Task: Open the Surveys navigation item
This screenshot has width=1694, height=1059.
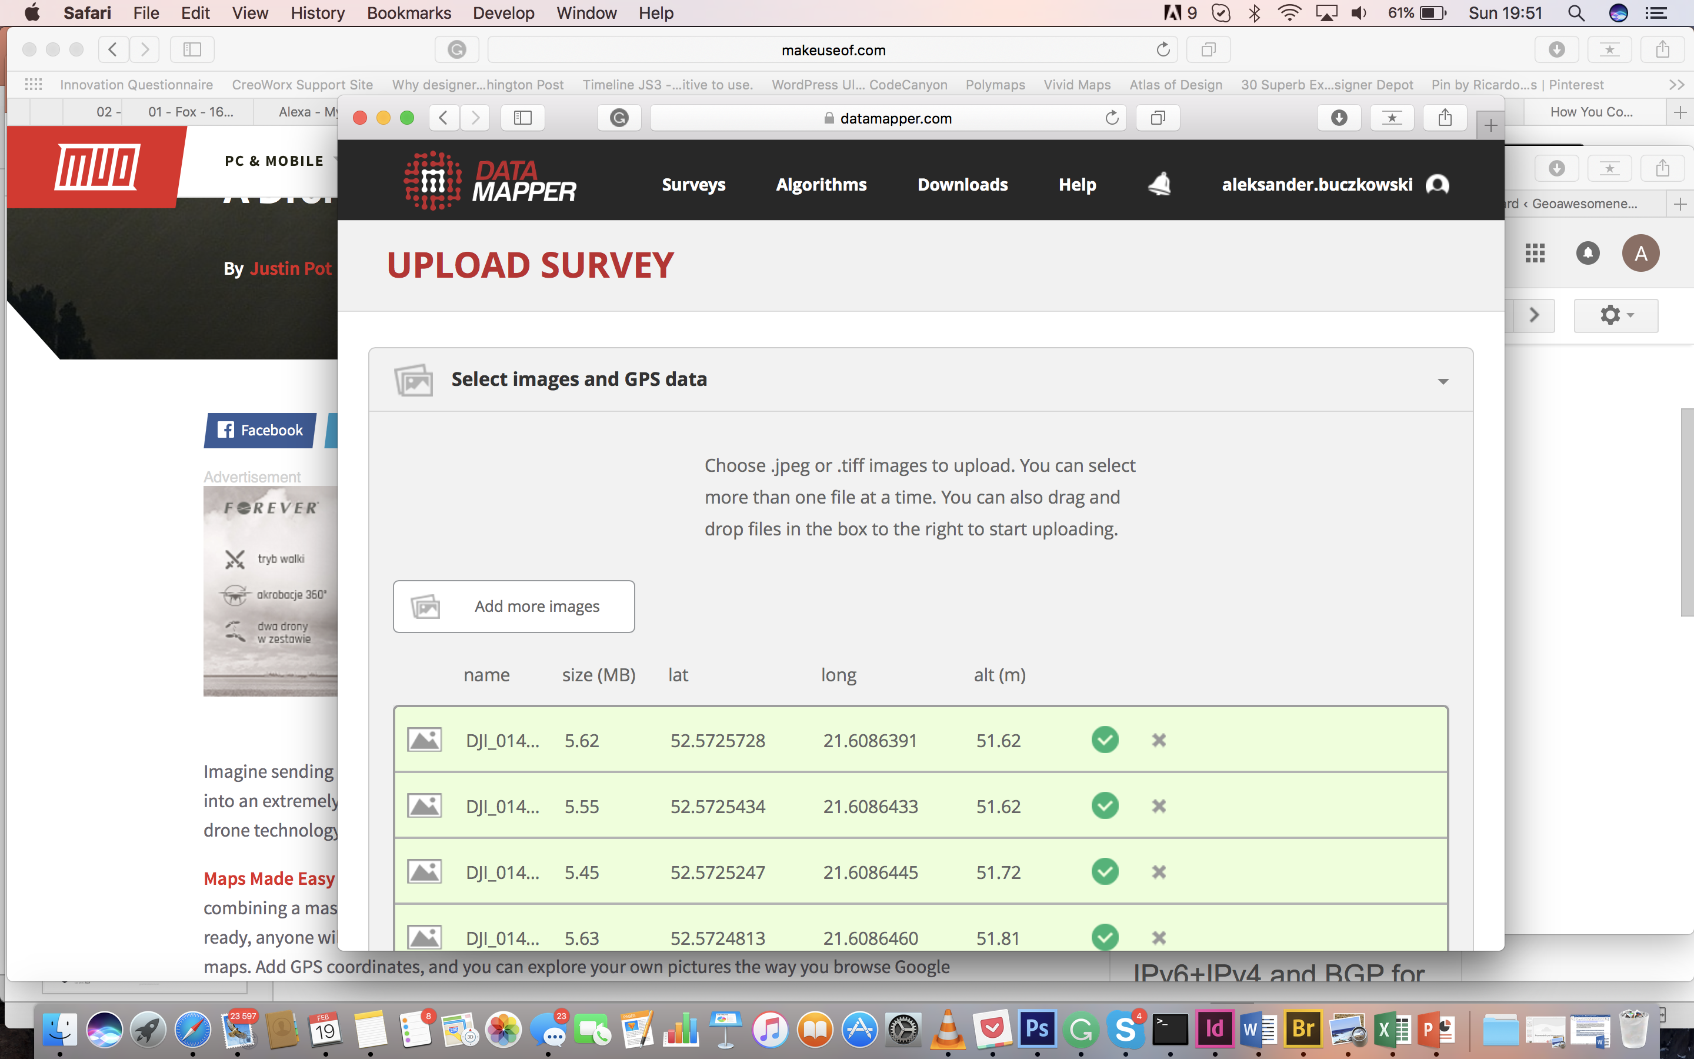Action: tap(693, 184)
